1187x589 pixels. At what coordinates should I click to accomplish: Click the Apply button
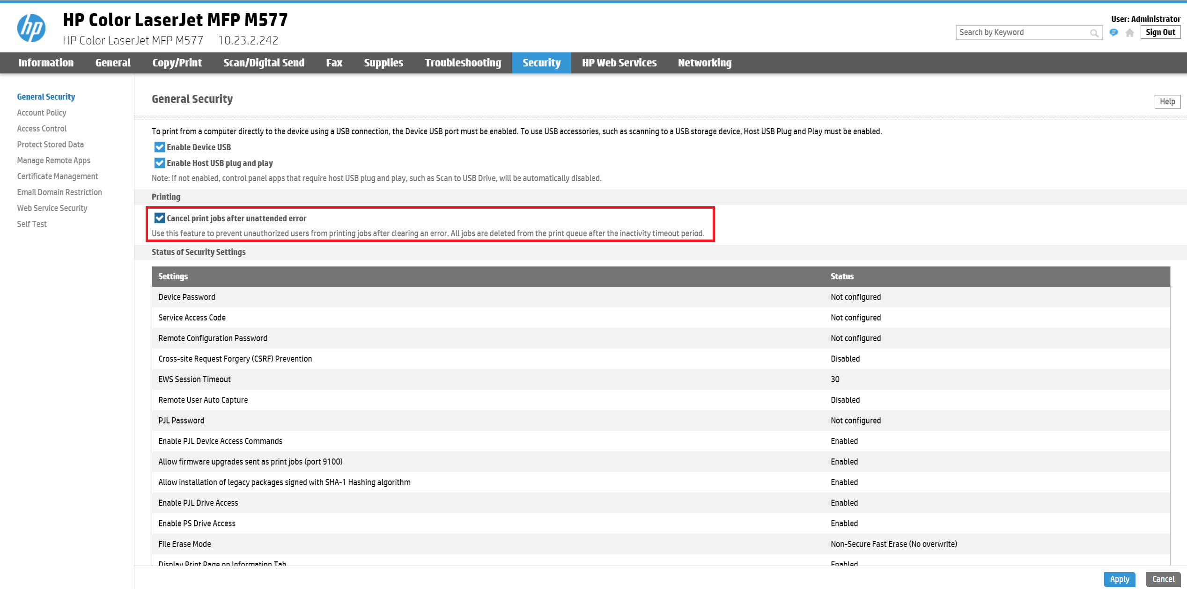coord(1119,579)
